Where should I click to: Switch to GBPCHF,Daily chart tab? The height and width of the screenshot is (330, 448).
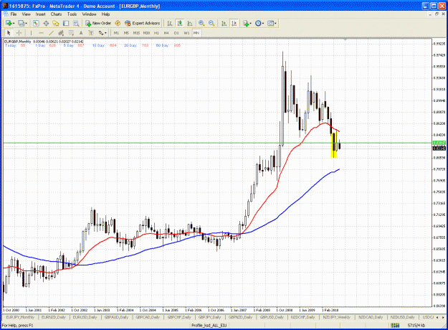click(x=179, y=317)
